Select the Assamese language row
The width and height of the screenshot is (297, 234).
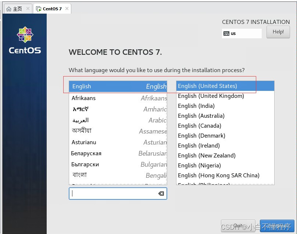pos(118,131)
